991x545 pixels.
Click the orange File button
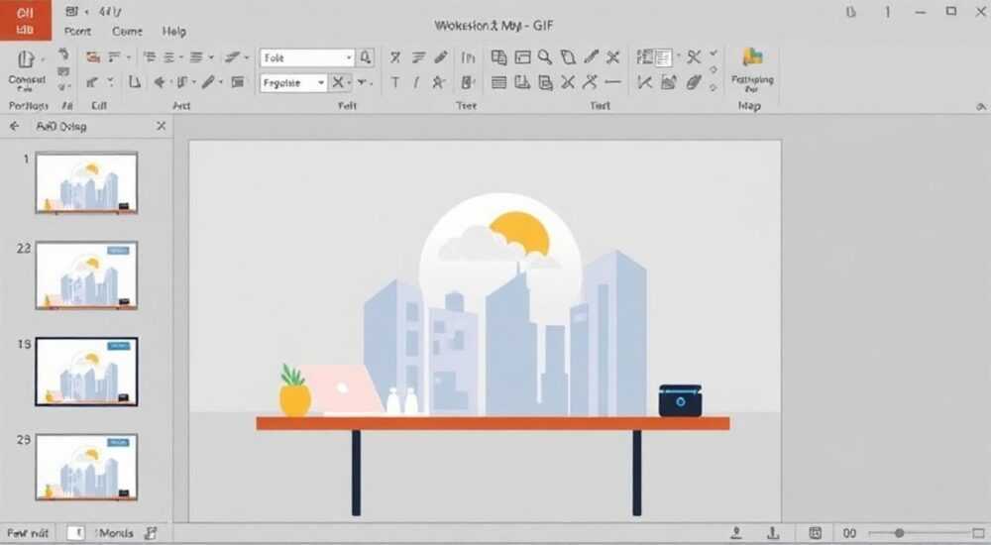pyautogui.click(x=26, y=20)
